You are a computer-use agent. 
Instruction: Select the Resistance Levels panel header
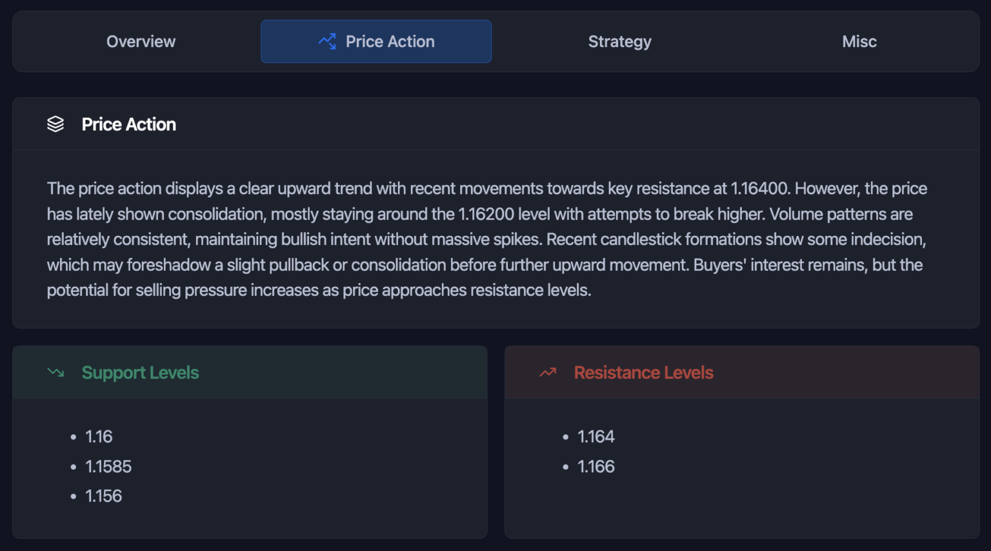coord(742,372)
